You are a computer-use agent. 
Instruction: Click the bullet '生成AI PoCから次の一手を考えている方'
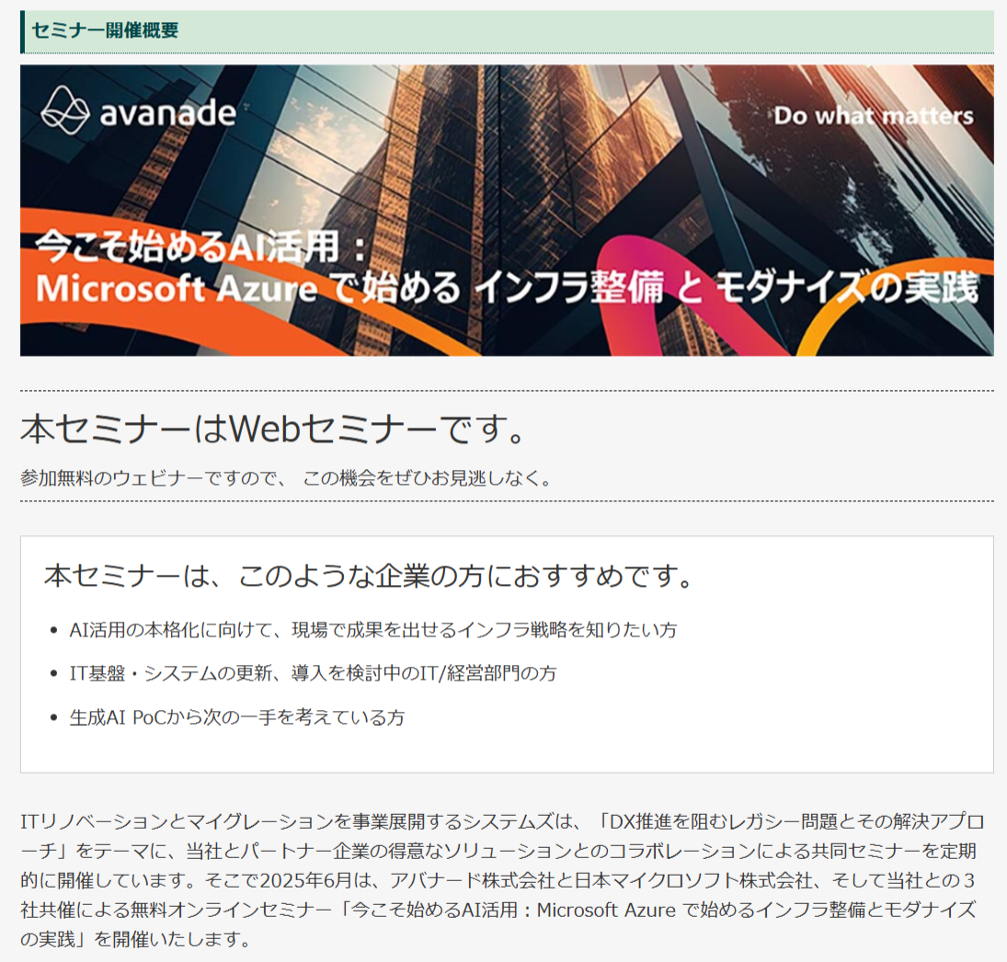237,717
